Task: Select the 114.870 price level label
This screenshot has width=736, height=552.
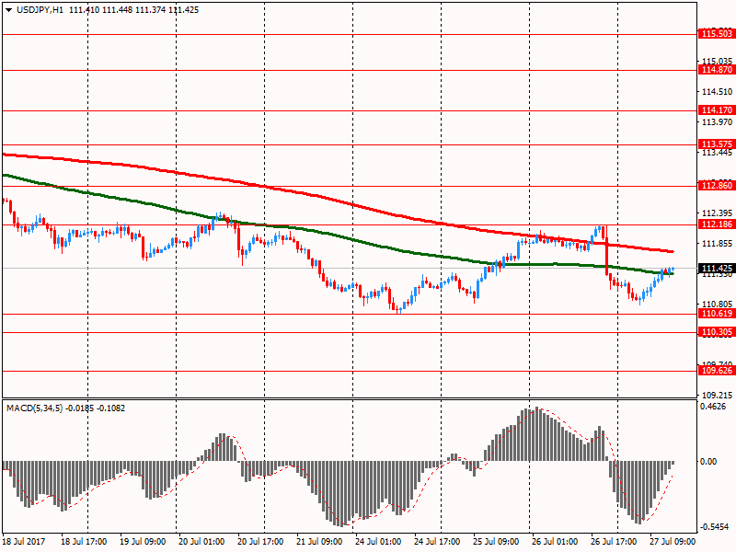Action: coord(717,70)
